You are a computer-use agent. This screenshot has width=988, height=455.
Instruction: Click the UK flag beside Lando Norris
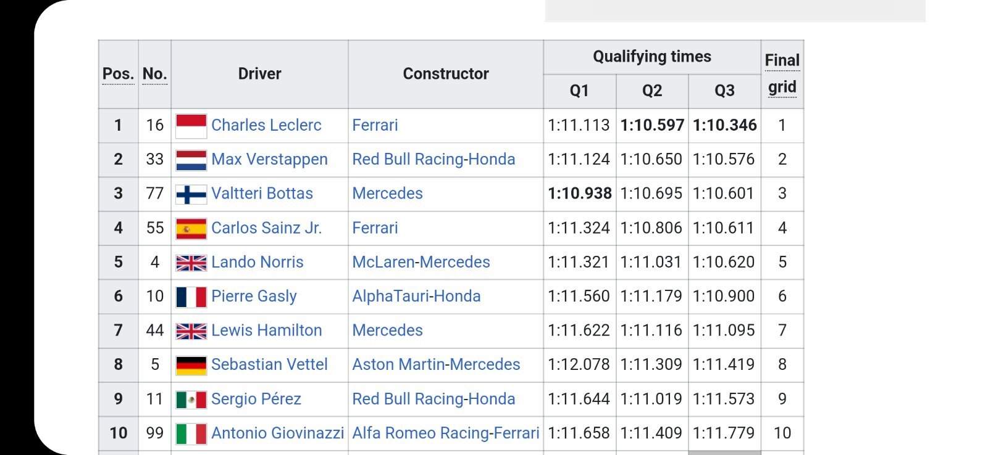(x=191, y=263)
